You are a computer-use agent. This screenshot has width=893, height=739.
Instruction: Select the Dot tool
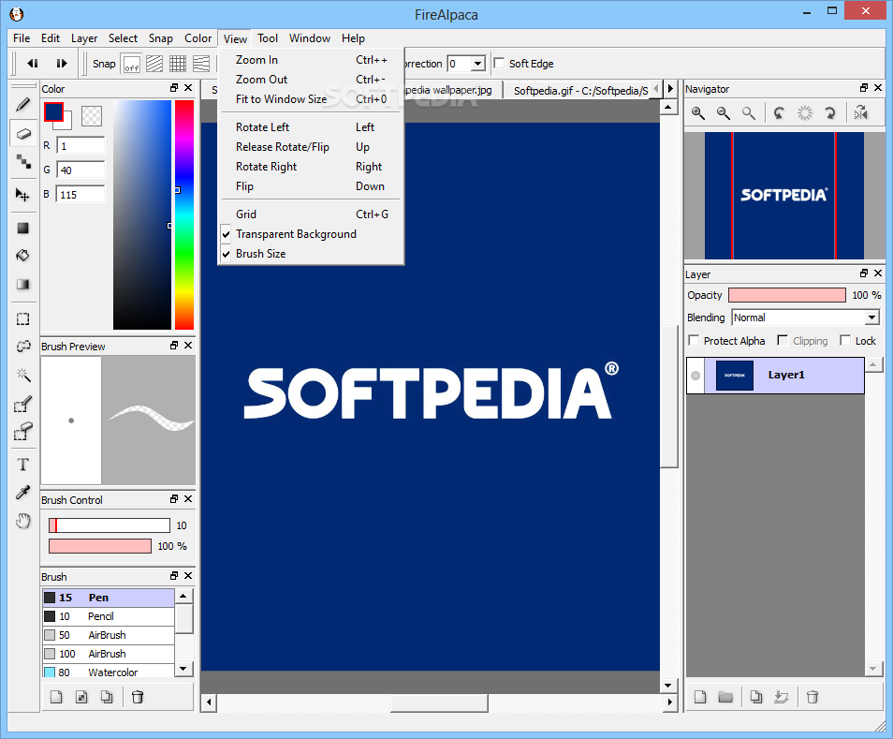tap(23, 162)
